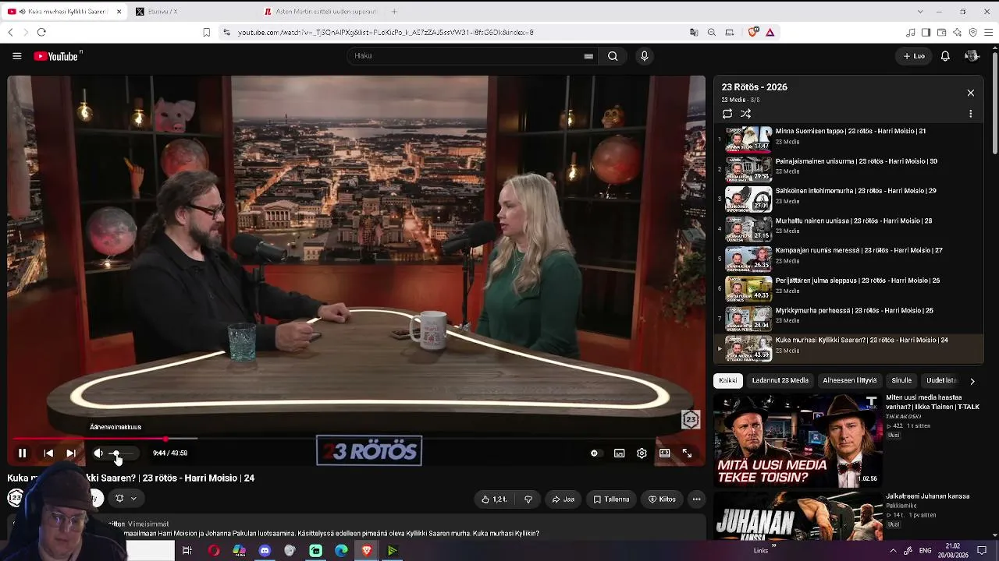Viewport: 999px width, 561px height.
Task: Play 'Perijättären julma sieppaus' playlist video
Action: [851, 288]
